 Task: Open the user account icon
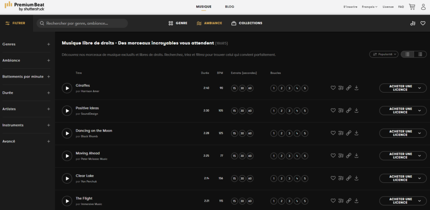[423, 7]
